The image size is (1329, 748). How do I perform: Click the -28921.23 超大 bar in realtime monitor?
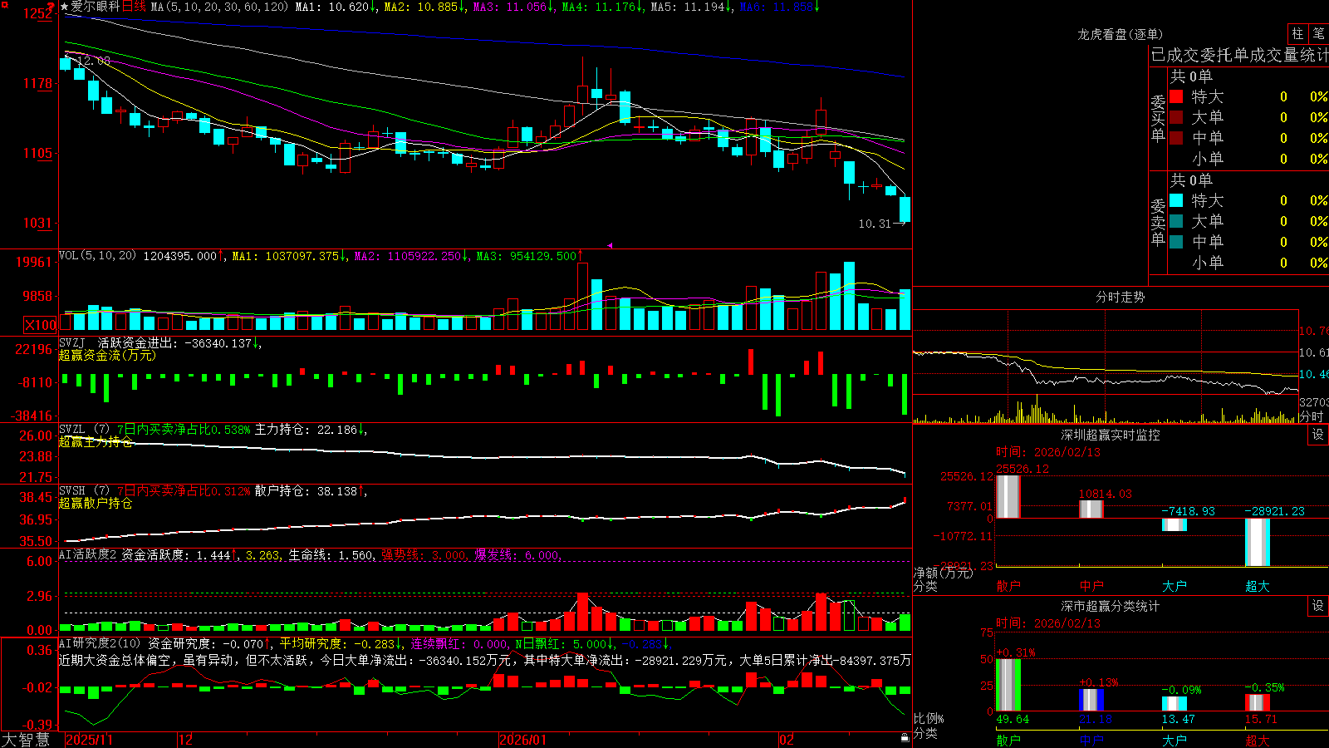1258,543
